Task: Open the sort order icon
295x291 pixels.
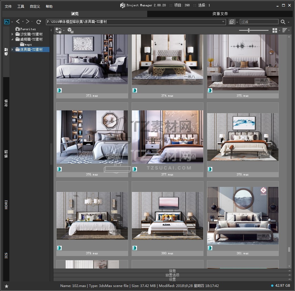Action: click(284, 30)
